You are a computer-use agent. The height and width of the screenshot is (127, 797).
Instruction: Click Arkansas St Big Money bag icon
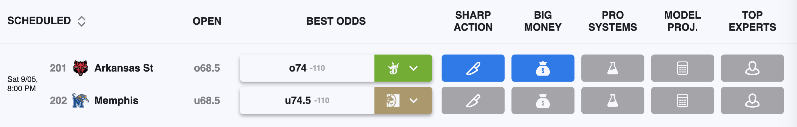[543, 68]
